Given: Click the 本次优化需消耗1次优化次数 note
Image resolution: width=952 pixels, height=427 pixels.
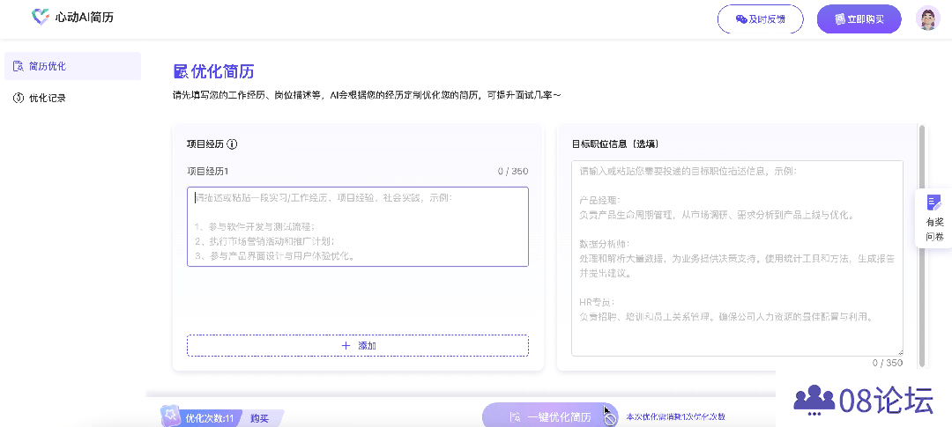Looking at the screenshot, I should (676, 417).
